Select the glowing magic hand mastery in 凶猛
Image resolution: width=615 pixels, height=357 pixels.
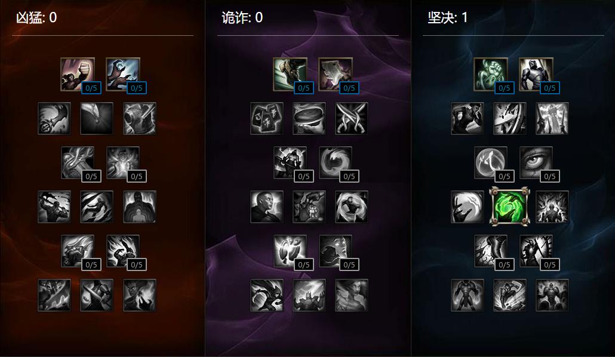tap(123, 75)
